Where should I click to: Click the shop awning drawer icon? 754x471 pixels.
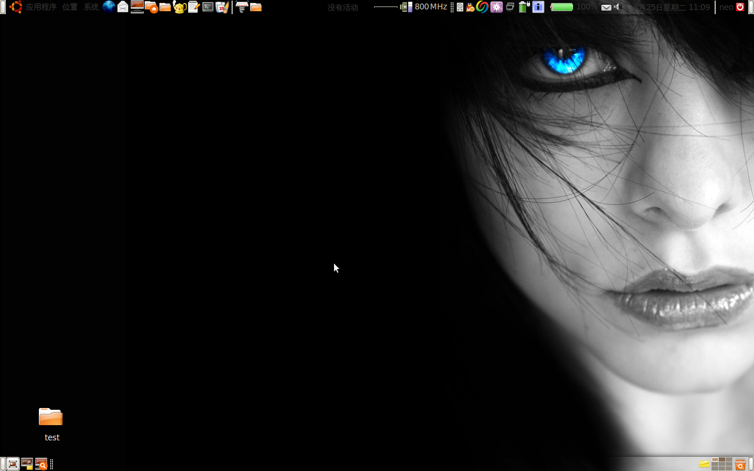click(242, 7)
